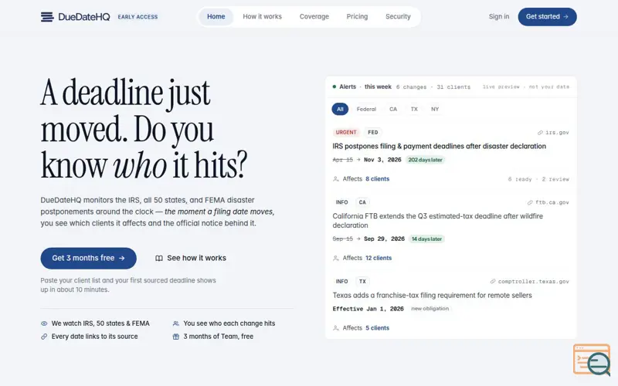618x386 pixels.
Task: Click person icon beside Affects 12 clients
Action: pyautogui.click(x=336, y=259)
